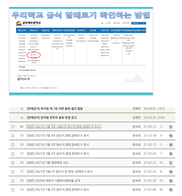Viewport: 182px width, 196px height.
Task: Click the 회원가입 link at top
Action: (117, 23)
